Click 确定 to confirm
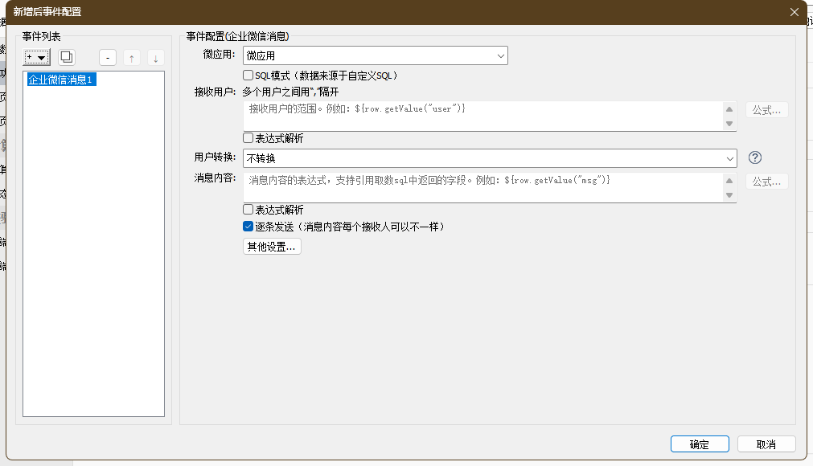This screenshot has height=466, width=813. click(x=699, y=444)
